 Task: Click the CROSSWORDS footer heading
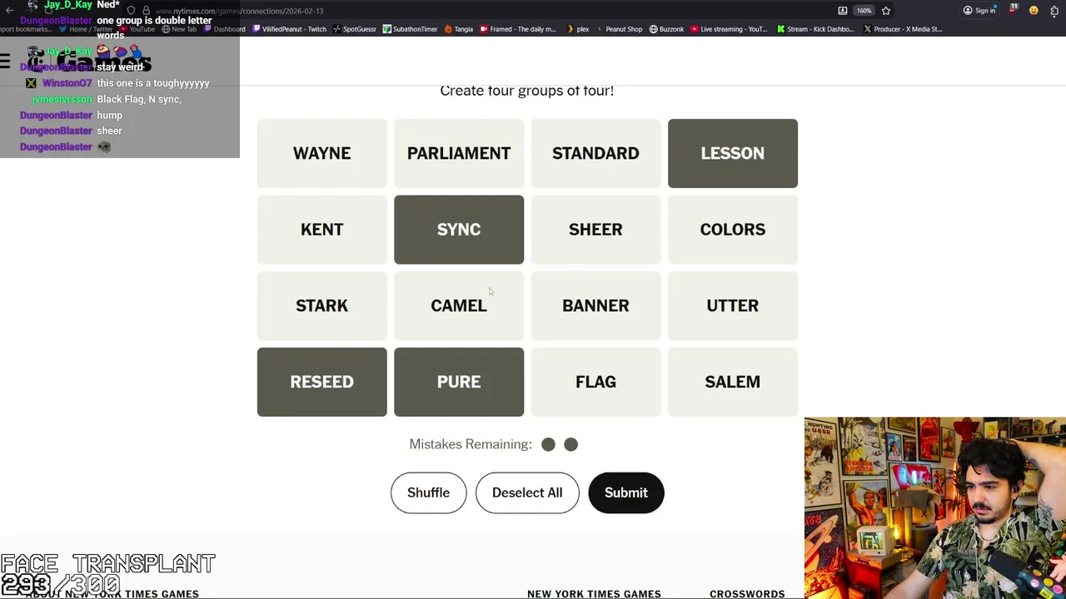click(747, 594)
